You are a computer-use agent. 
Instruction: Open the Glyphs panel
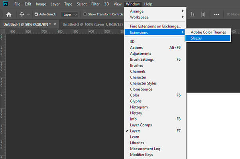click(155, 101)
